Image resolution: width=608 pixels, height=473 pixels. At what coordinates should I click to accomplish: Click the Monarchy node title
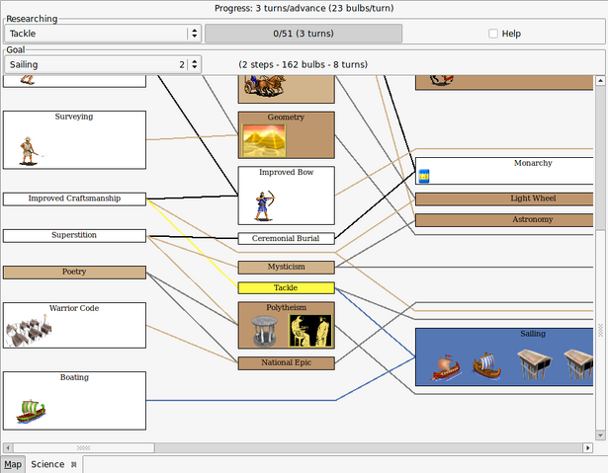click(x=533, y=163)
